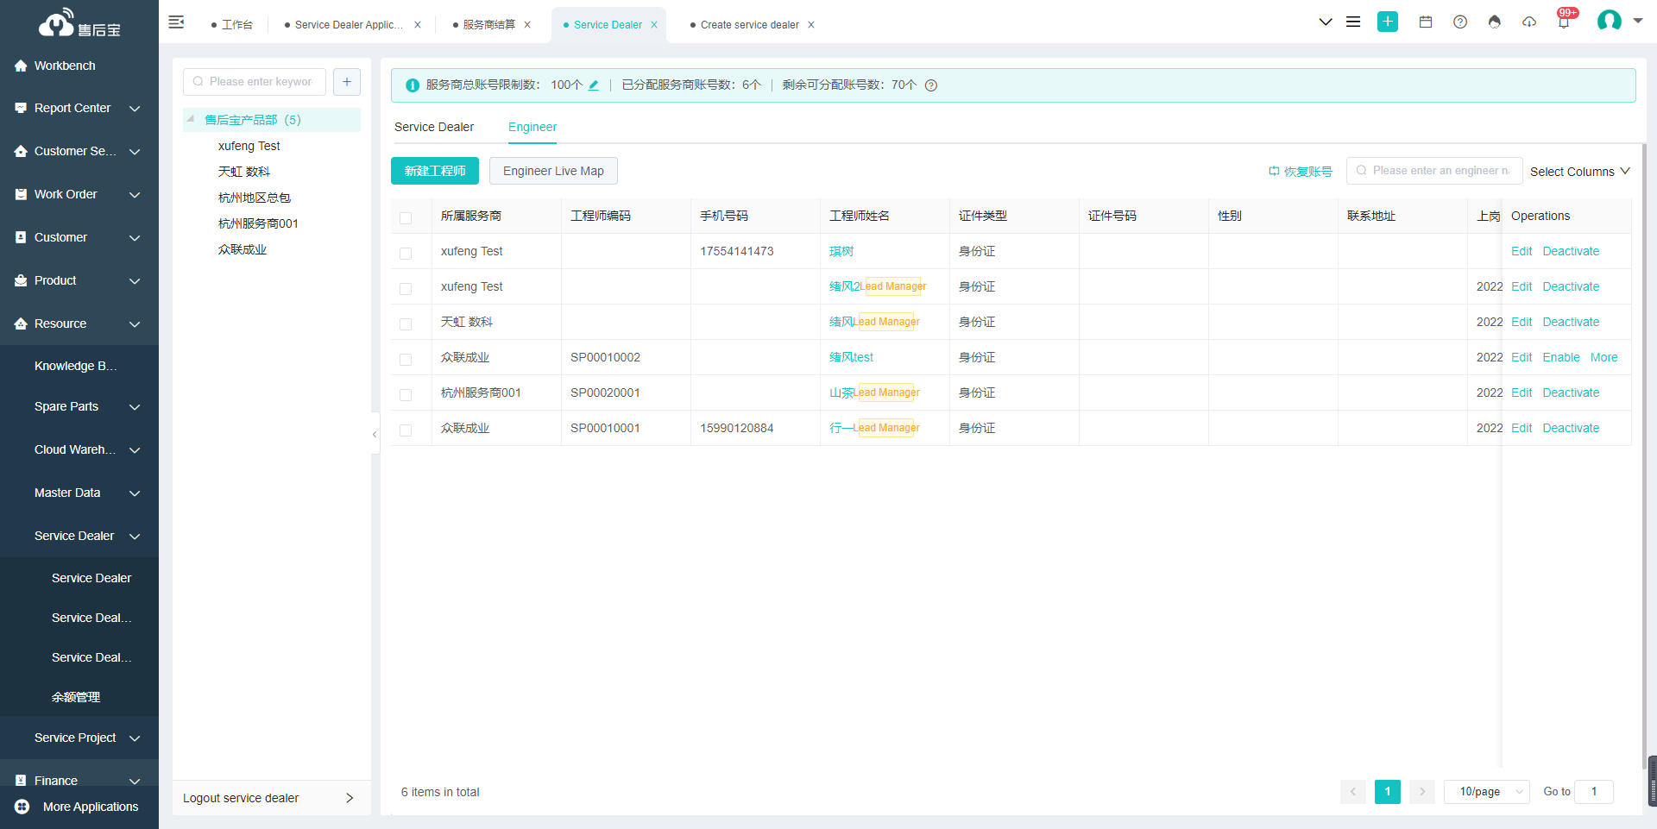Screen dimensions: 1657x829
Task: Focus the tree keyword search field
Action: (x=255, y=82)
